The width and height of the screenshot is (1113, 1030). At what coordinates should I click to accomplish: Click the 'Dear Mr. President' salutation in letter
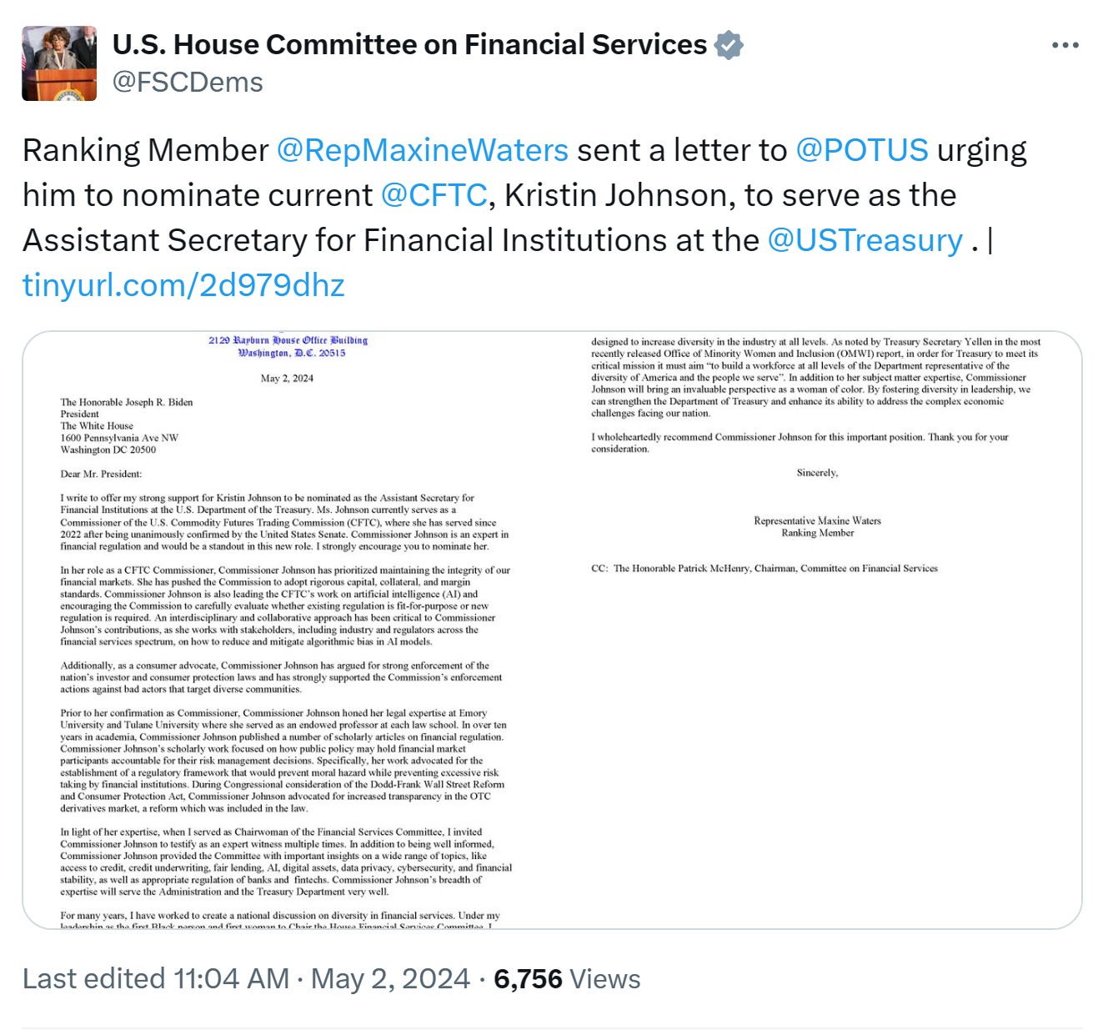pyautogui.click(x=101, y=474)
